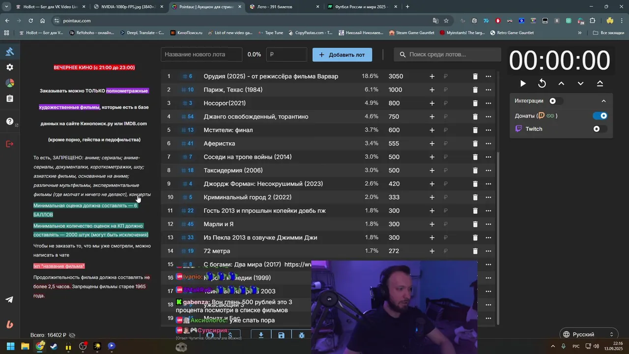The image size is (629, 354).
Task: Bookmark this page with star icon
Action: pyautogui.click(x=446, y=21)
